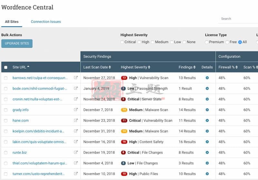
Task: Open the hane.com site link
Action: pos(21,120)
